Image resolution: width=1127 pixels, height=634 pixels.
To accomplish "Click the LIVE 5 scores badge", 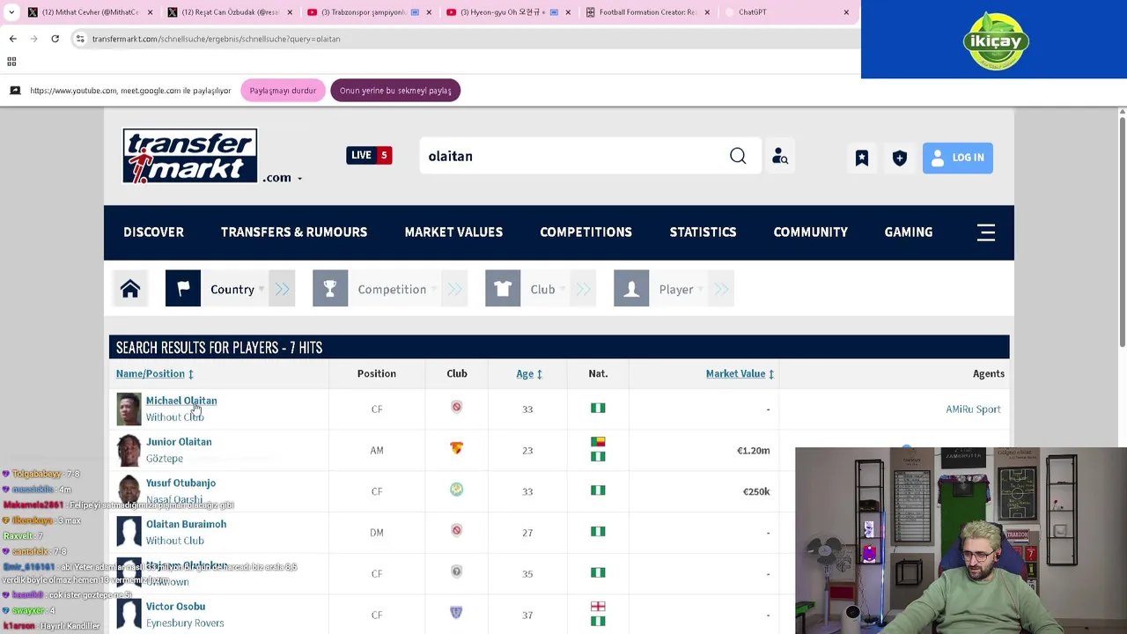I will coord(369,155).
